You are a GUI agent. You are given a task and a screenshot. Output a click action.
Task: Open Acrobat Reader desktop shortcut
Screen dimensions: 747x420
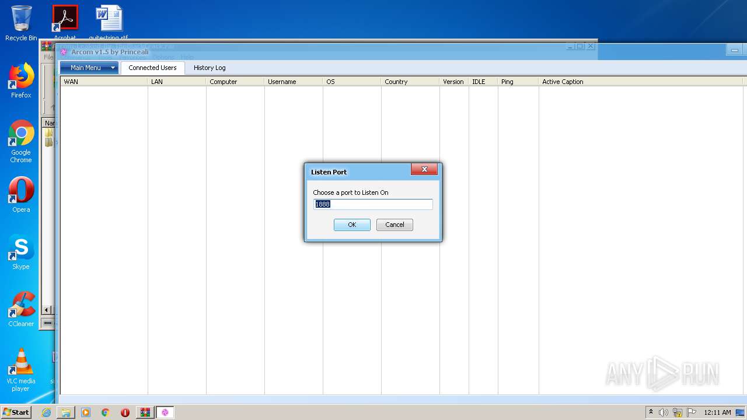65,22
